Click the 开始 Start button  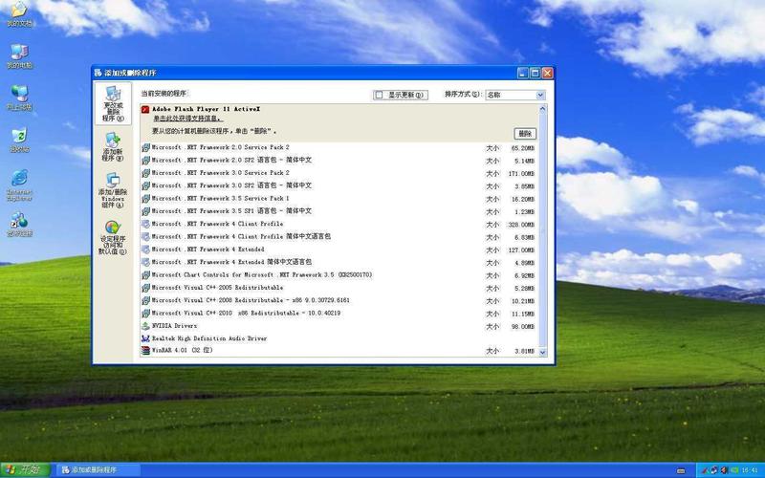25,470
